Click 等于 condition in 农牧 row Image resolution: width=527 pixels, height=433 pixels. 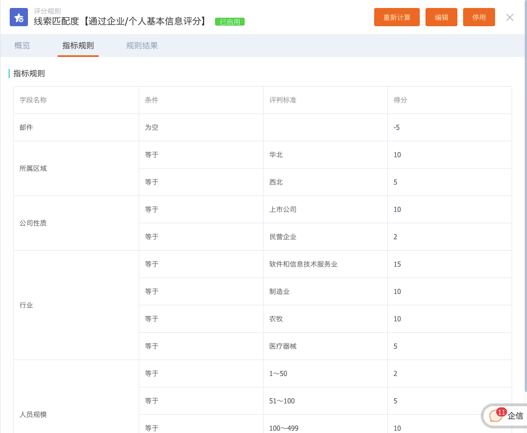pos(201,319)
